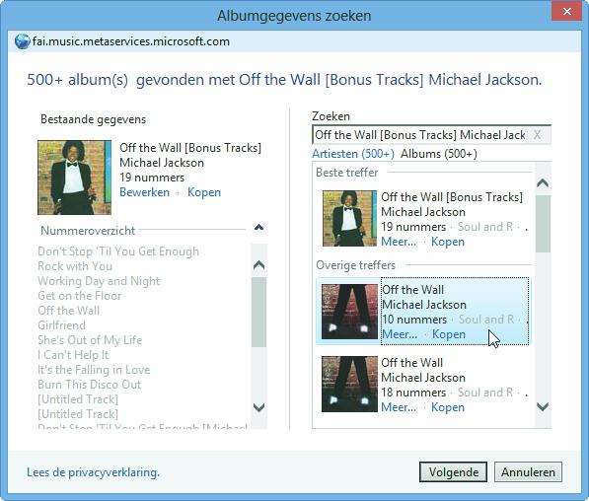This screenshot has height=501, width=589.
Task: Click the track list scrollbar thumb
Action: 258,313
